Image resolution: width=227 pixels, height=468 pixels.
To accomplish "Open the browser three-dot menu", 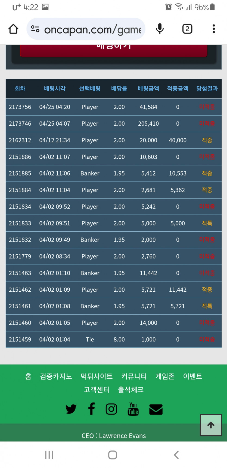I will 214,29.
